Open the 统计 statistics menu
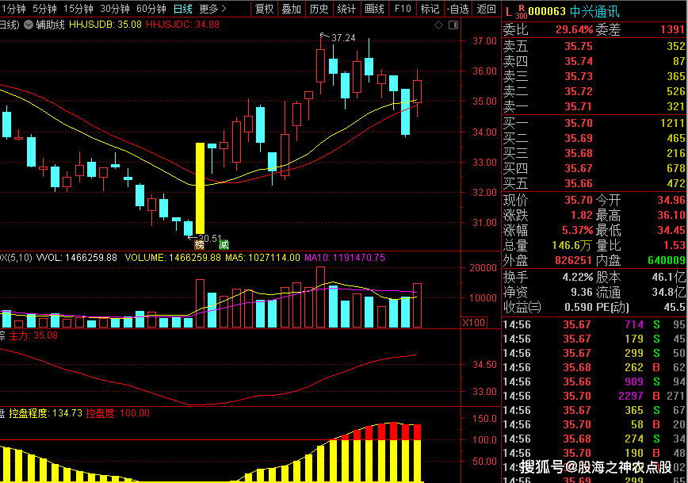 346,9
